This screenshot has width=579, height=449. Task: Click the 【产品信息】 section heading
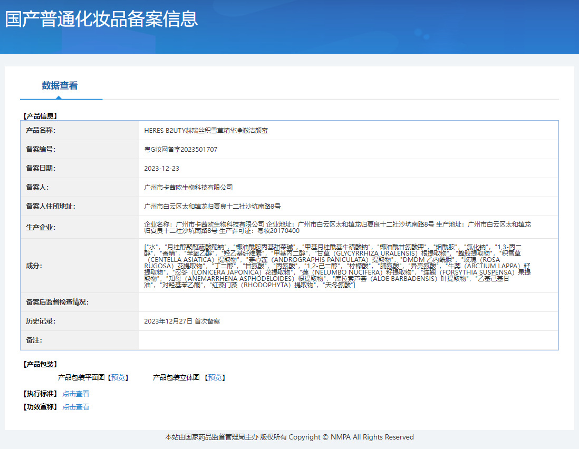click(40, 116)
